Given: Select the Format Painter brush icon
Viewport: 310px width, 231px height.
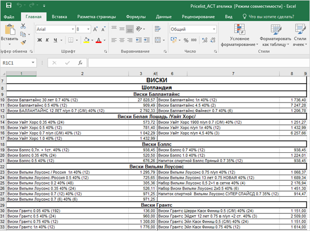Looking at the screenshot, I should pos(23,42).
